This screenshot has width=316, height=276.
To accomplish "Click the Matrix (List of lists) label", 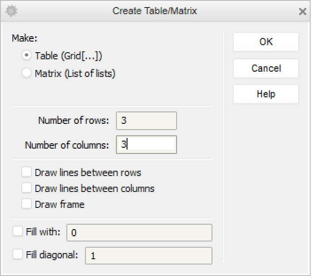I will click(x=75, y=73).
